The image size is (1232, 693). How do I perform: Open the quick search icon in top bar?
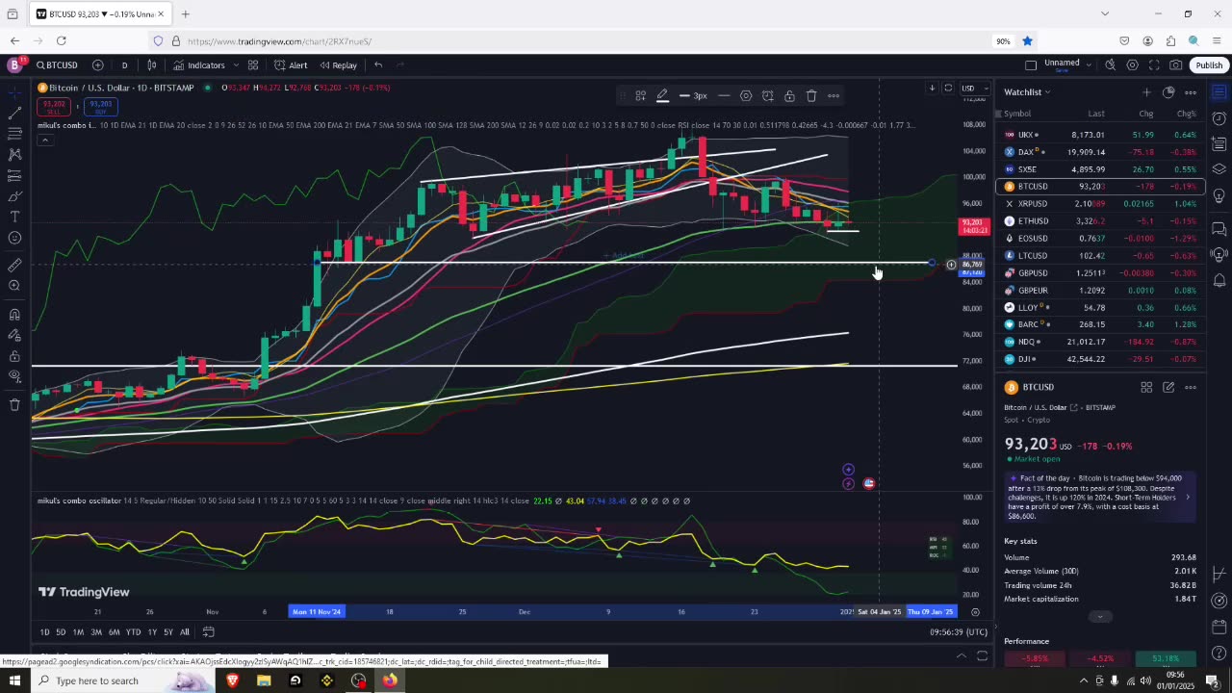tap(1110, 65)
